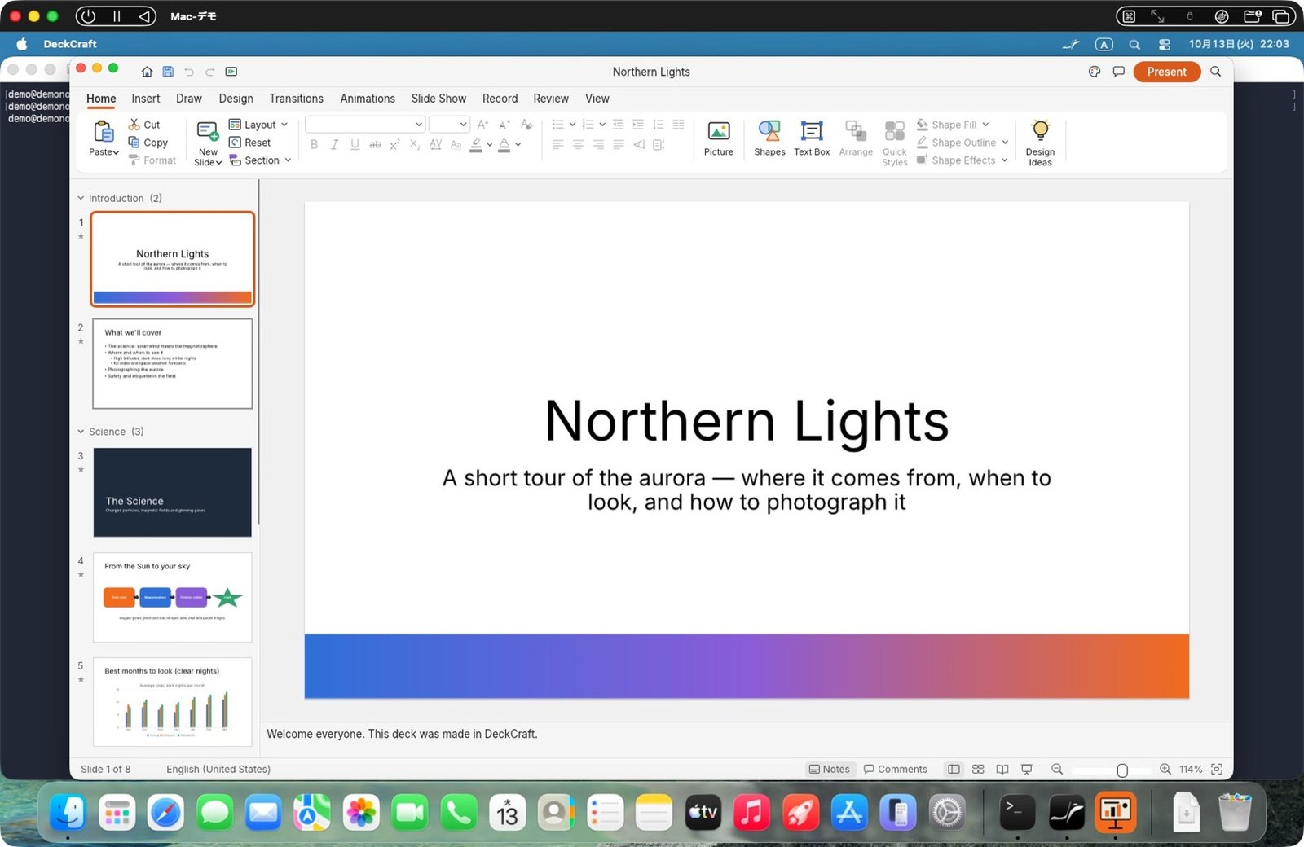Open the Layout dropdown
Screen dimensions: 1304x847
click(258, 125)
